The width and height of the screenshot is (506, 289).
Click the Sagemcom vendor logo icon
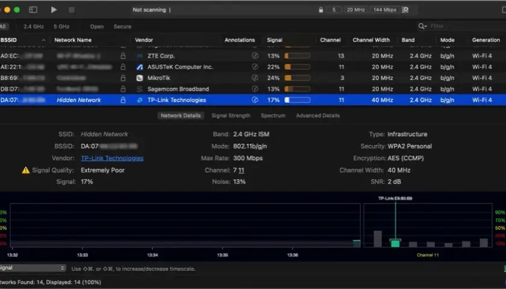tap(139, 89)
